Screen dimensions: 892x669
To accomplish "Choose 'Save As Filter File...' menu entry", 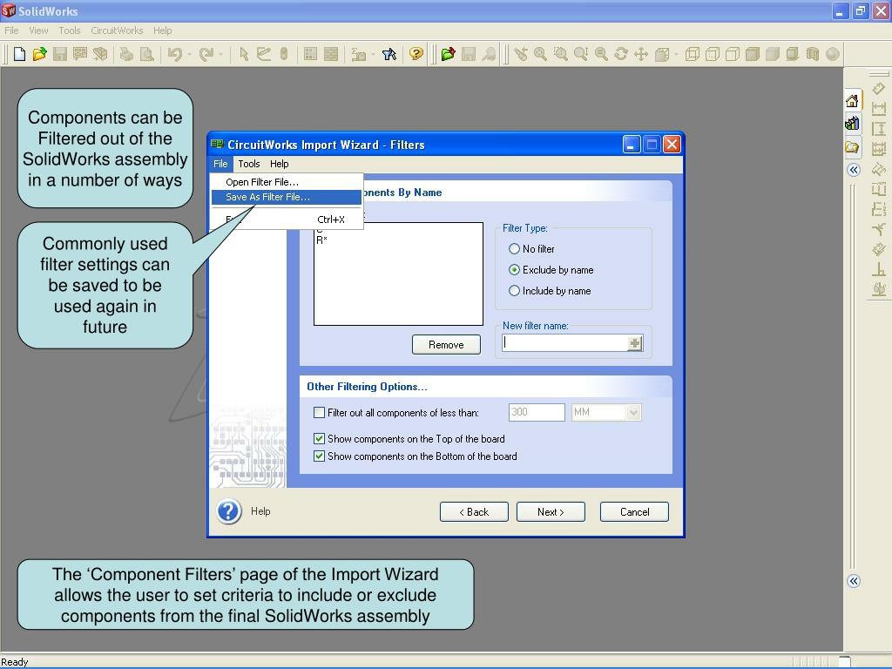I will [x=286, y=197].
